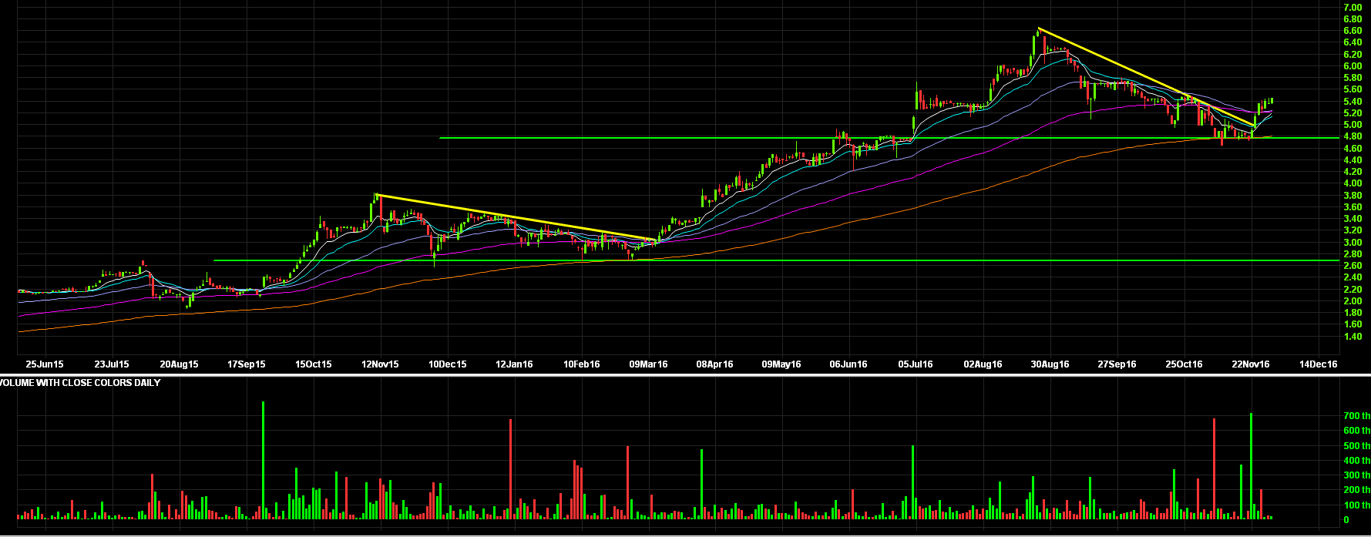Select the 400 th volume label
This screenshot has width=1371, height=537.
click(1357, 461)
